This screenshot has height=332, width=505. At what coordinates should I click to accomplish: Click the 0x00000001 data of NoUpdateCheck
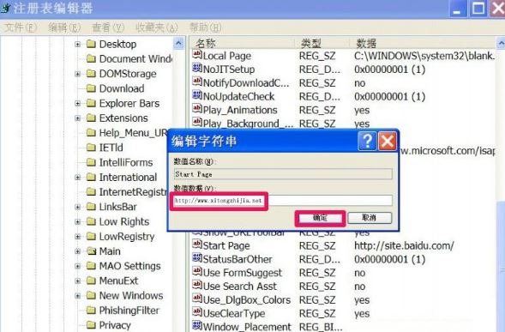pyautogui.click(x=390, y=97)
